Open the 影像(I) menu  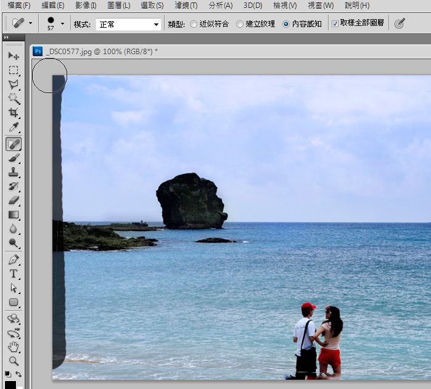point(86,5)
